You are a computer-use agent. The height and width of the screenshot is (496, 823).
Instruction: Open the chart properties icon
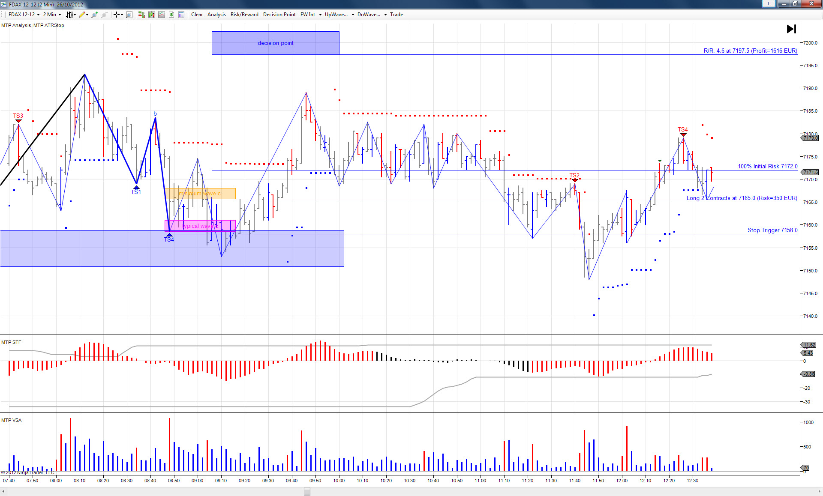[181, 15]
